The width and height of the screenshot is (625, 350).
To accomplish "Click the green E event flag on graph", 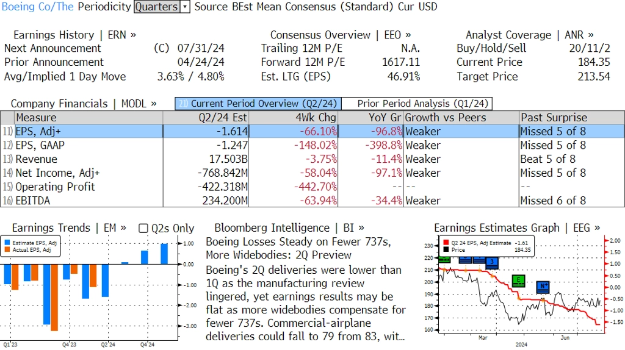I will click(518, 280).
